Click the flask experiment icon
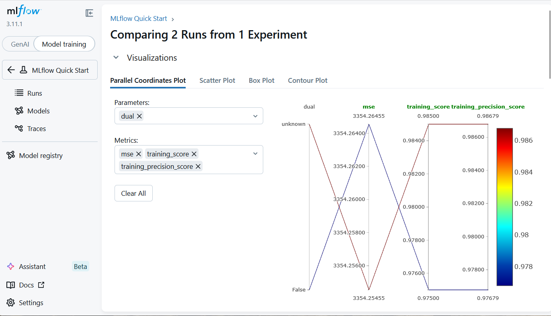This screenshot has height=316, width=551. point(24,70)
